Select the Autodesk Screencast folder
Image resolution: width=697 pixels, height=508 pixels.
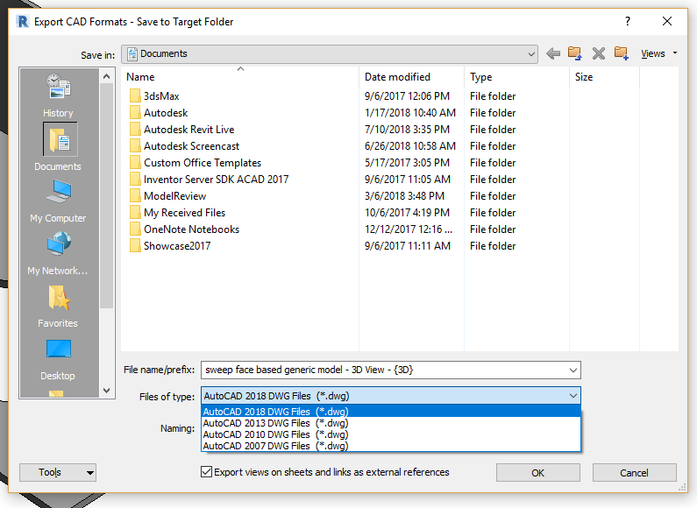[191, 146]
